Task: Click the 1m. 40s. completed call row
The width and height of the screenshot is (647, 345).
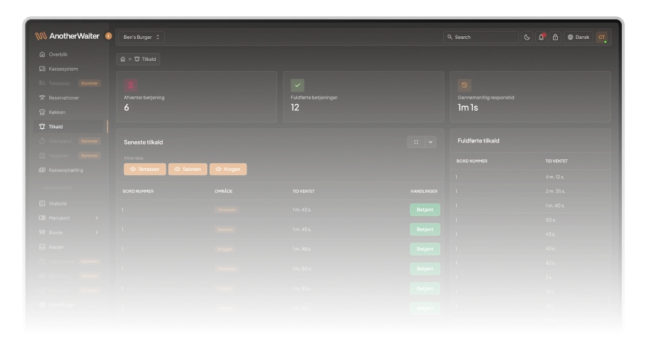Action: pyautogui.click(x=531, y=206)
